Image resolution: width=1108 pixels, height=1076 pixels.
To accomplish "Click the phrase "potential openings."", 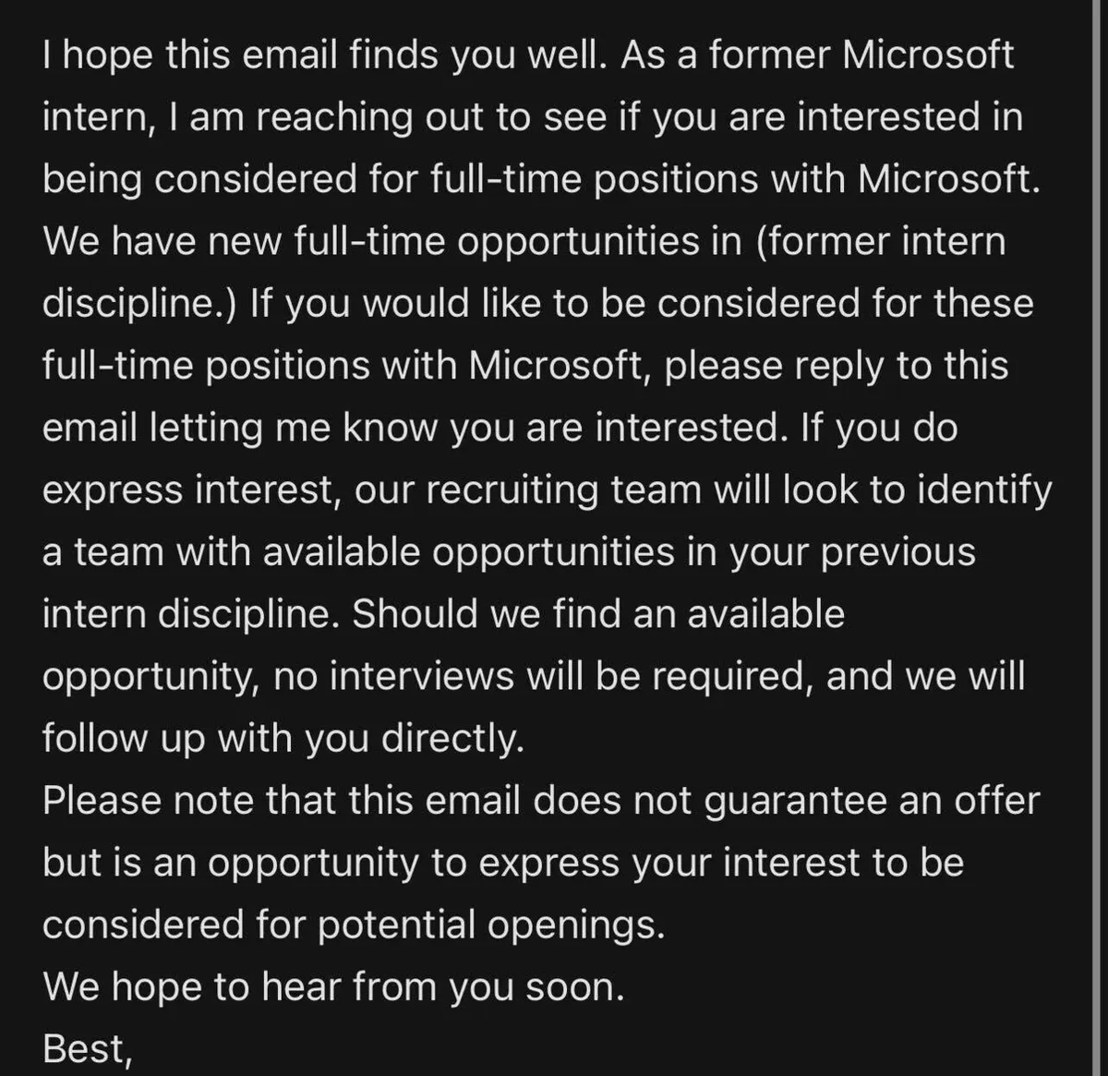I will pyautogui.click(x=491, y=925).
